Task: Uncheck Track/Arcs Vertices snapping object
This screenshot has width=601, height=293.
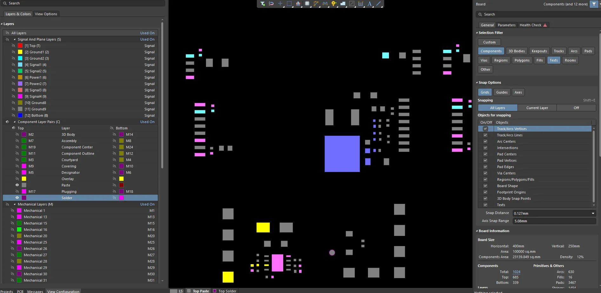Action: pos(485,129)
